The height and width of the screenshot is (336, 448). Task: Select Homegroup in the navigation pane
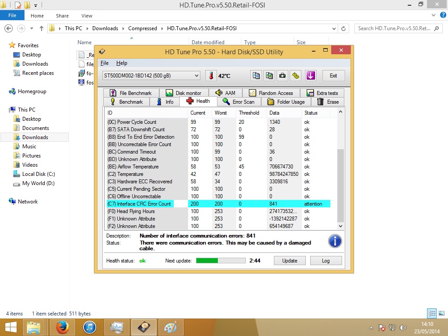click(x=32, y=91)
